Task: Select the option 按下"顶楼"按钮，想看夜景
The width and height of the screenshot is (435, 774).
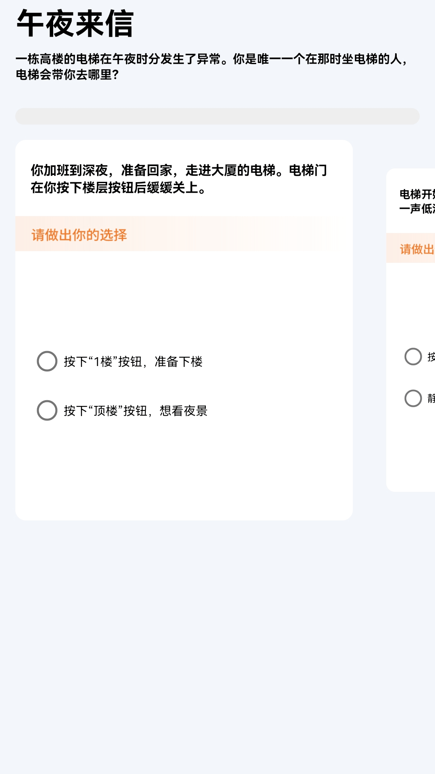Action: [135, 410]
